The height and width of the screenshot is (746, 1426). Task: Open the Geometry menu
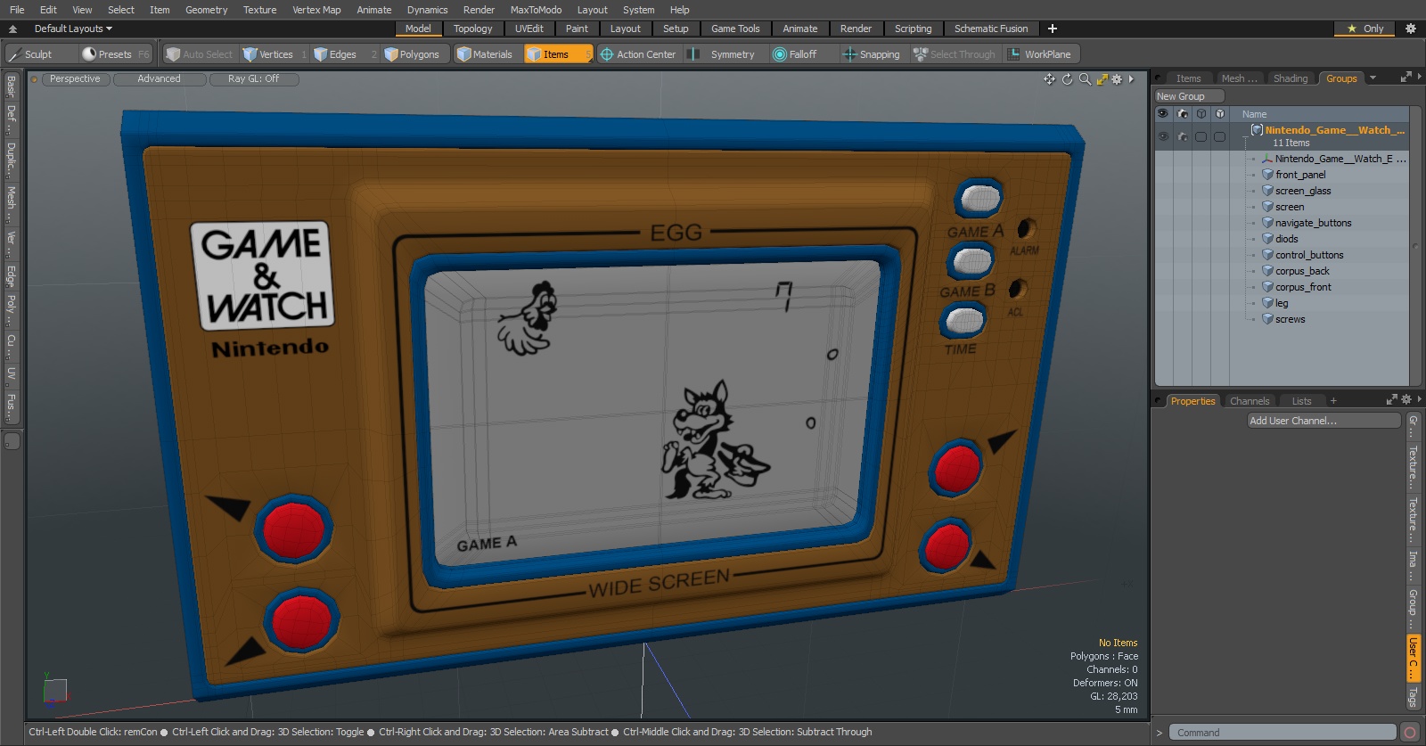(207, 10)
